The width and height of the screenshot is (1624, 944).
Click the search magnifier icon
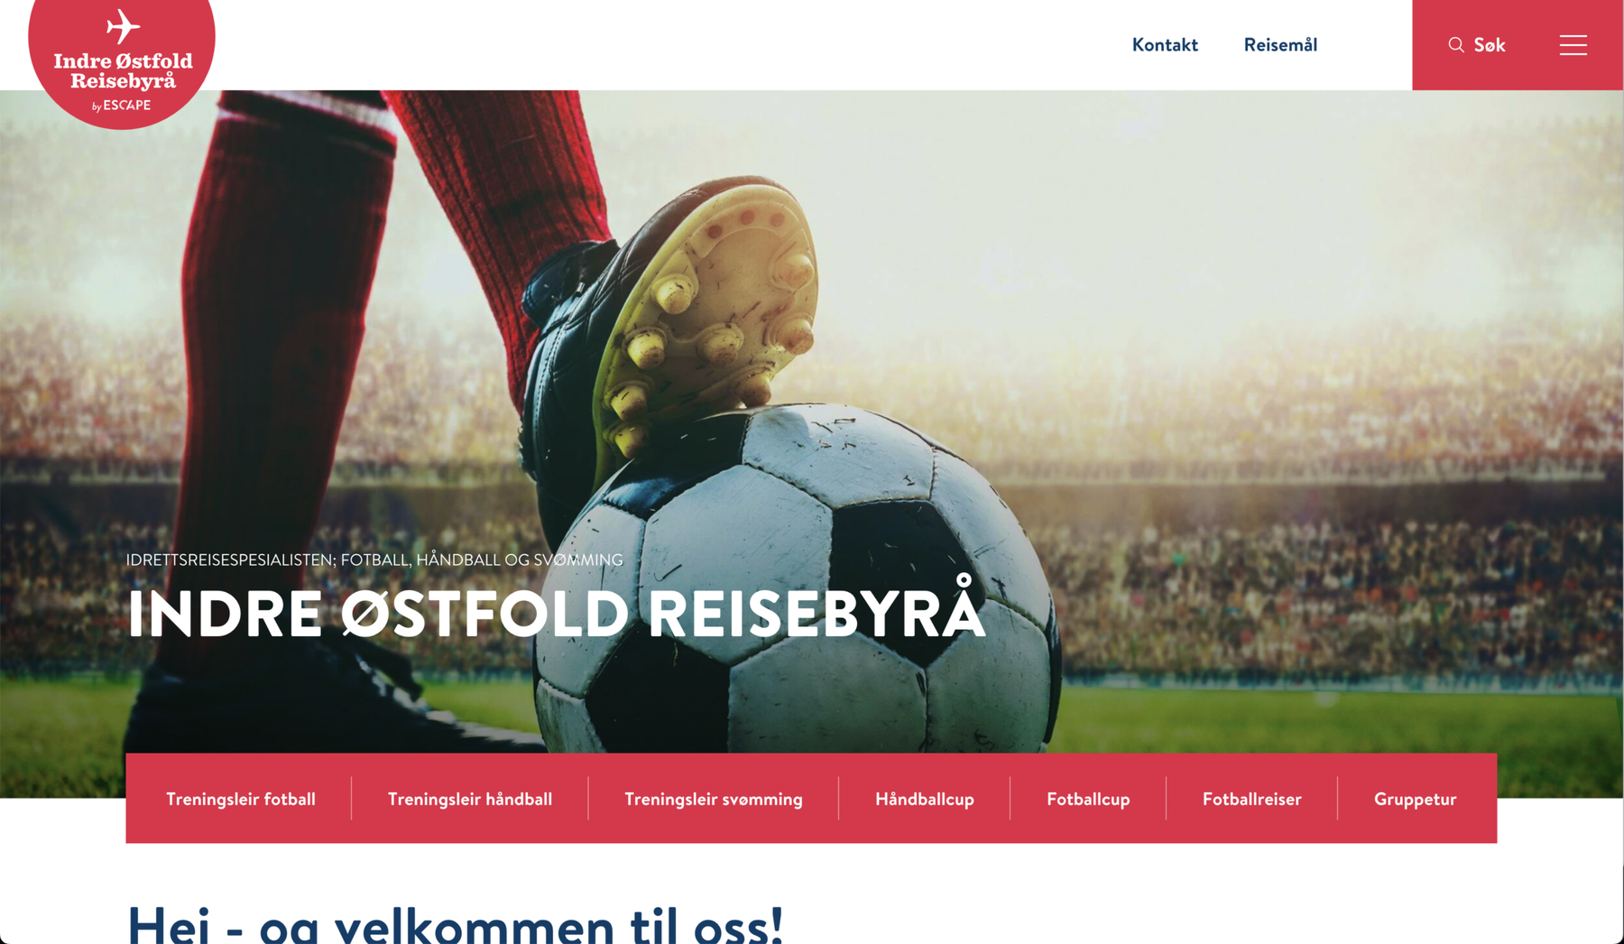tap(1456, 45)
